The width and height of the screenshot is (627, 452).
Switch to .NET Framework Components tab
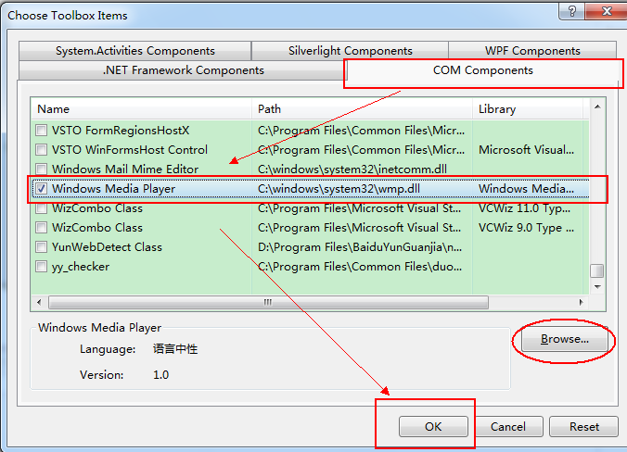(x=183, y=70)
